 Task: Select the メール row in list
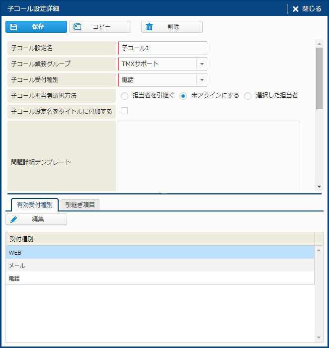pyautogui.click(x=159, y=266)
